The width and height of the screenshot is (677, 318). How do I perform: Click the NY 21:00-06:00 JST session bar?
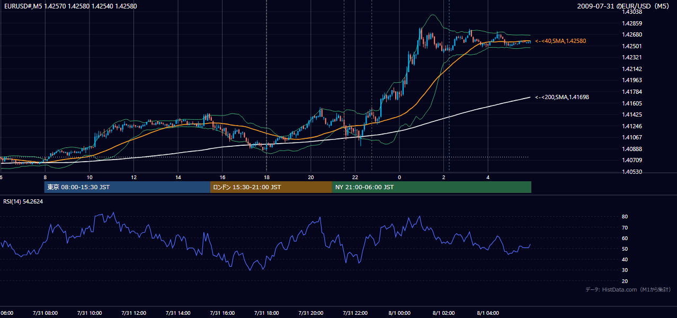(432, 187)
